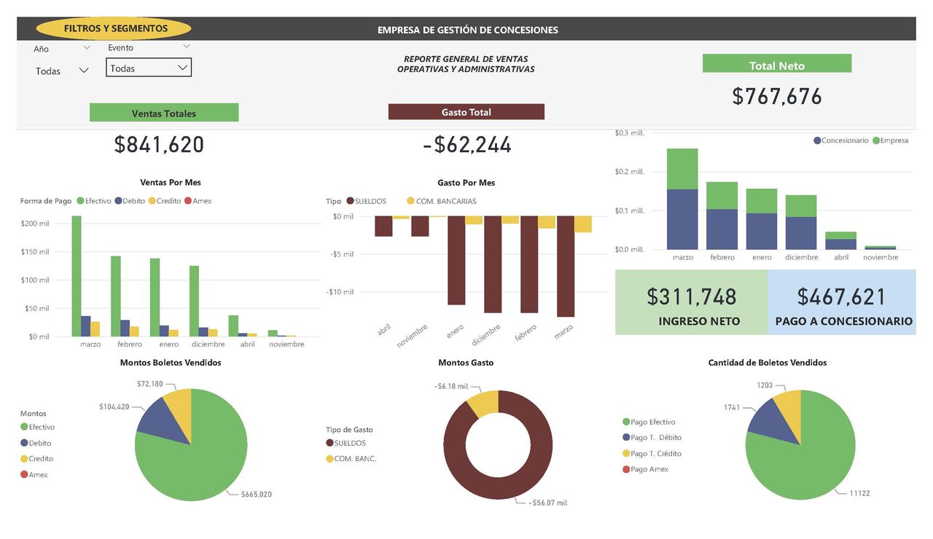Select the PAGO A CONCESIONARIO card
The image size is (933, 539).
(843, 302)
